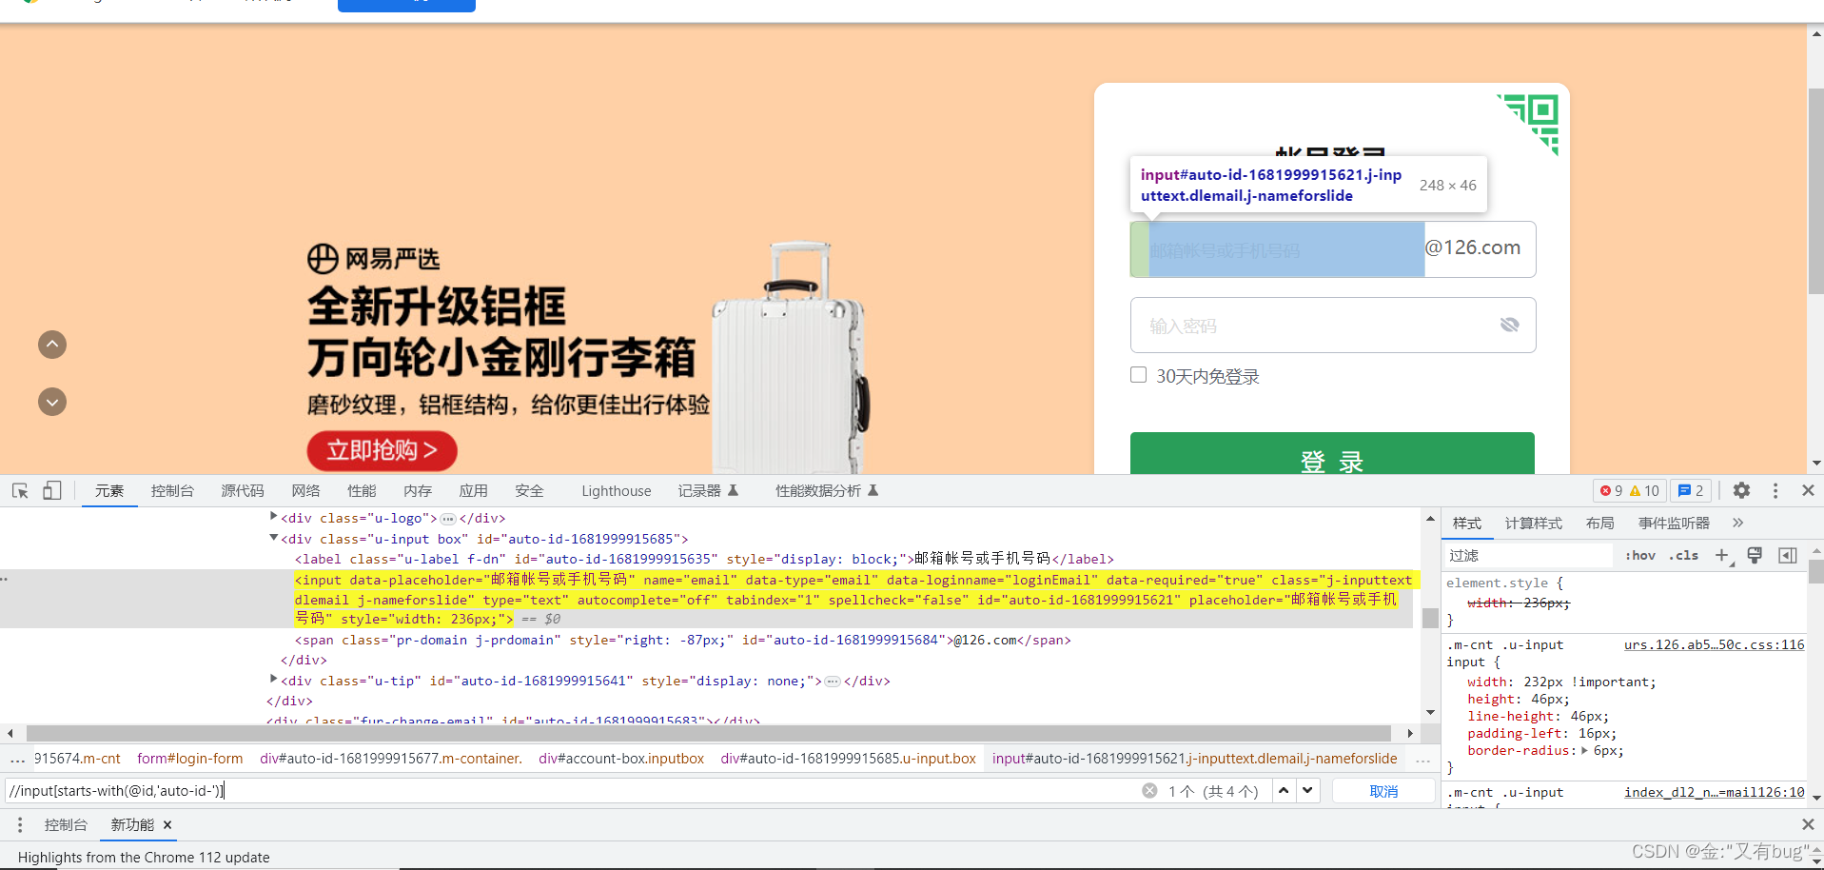Collapse the div u-input box node
The width and height of the screenshot is (1824, 870).
coord(273,538)
